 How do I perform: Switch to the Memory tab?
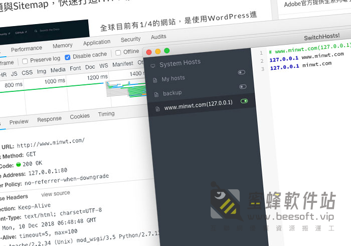tap(63, 46)
